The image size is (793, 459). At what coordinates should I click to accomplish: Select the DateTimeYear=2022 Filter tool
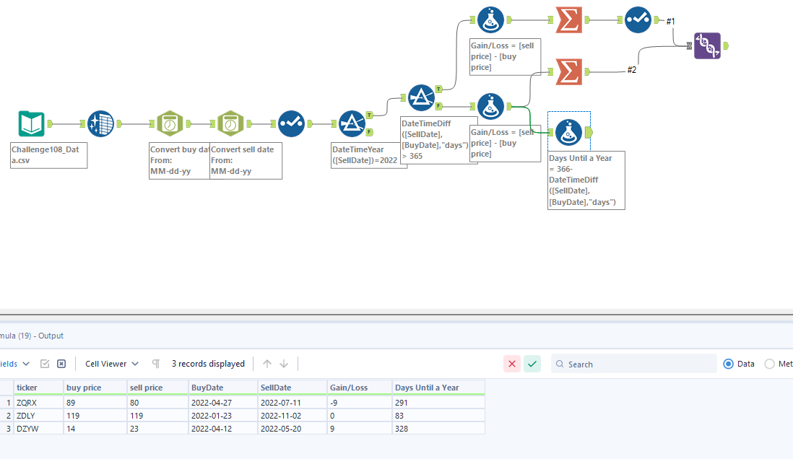click(352, 123)
